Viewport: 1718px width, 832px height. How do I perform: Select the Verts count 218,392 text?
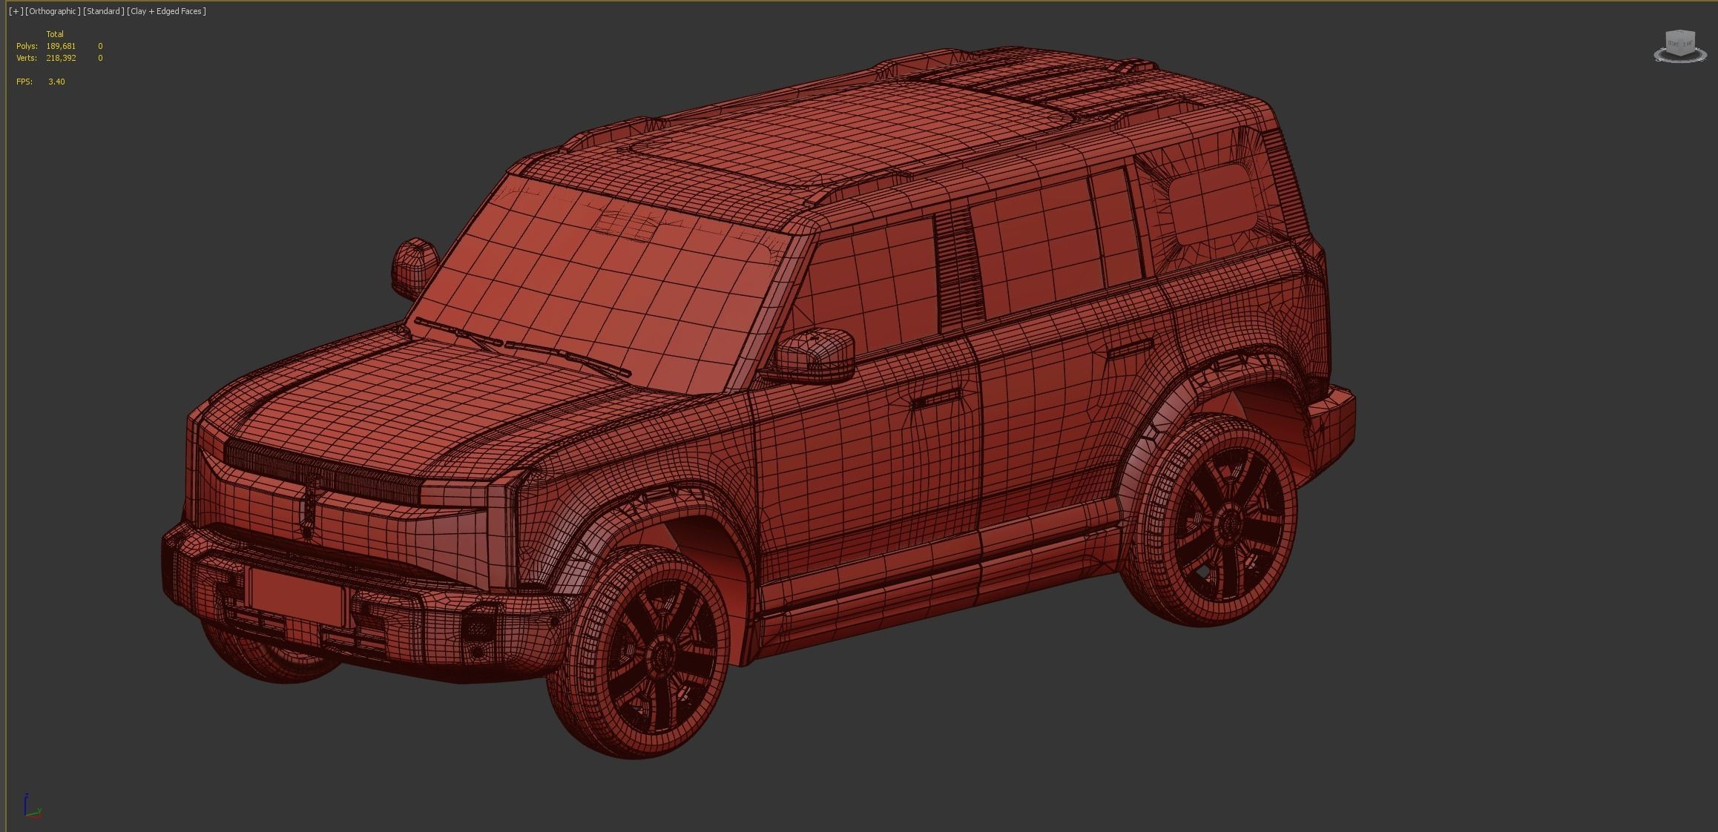(61, 58)
